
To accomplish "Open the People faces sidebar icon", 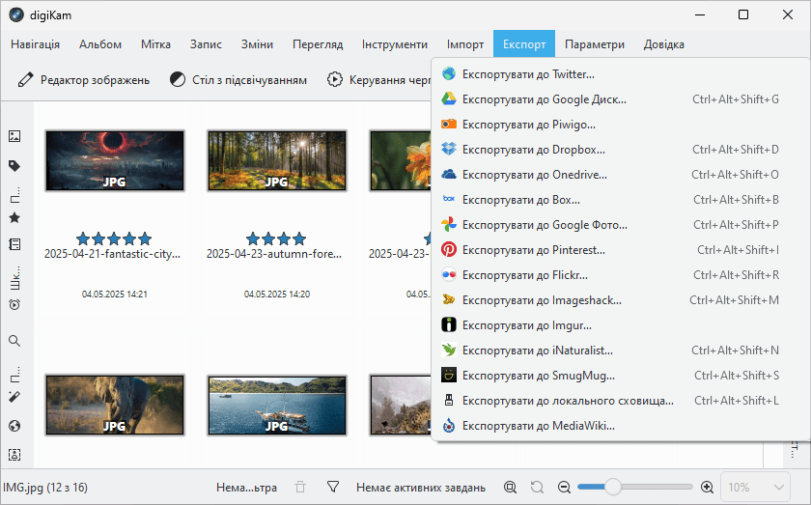I will [14, 455].
